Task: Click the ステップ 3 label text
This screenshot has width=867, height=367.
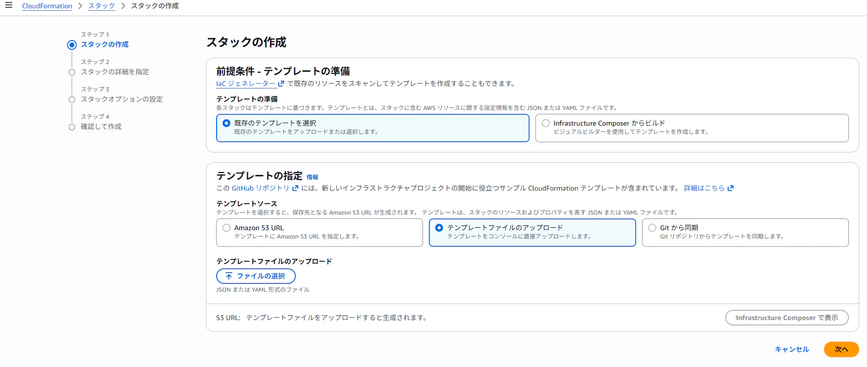Action: click(x=95, y=89)
